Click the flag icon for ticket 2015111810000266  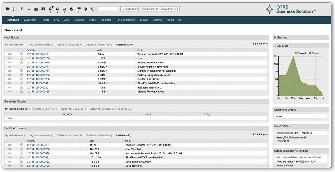(10, 58)
